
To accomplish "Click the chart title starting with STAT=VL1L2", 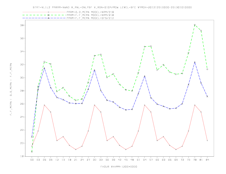I will (112, 7).
